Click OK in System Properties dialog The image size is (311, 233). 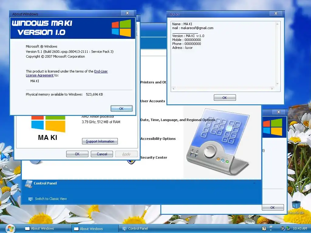(x=77, y=154)
